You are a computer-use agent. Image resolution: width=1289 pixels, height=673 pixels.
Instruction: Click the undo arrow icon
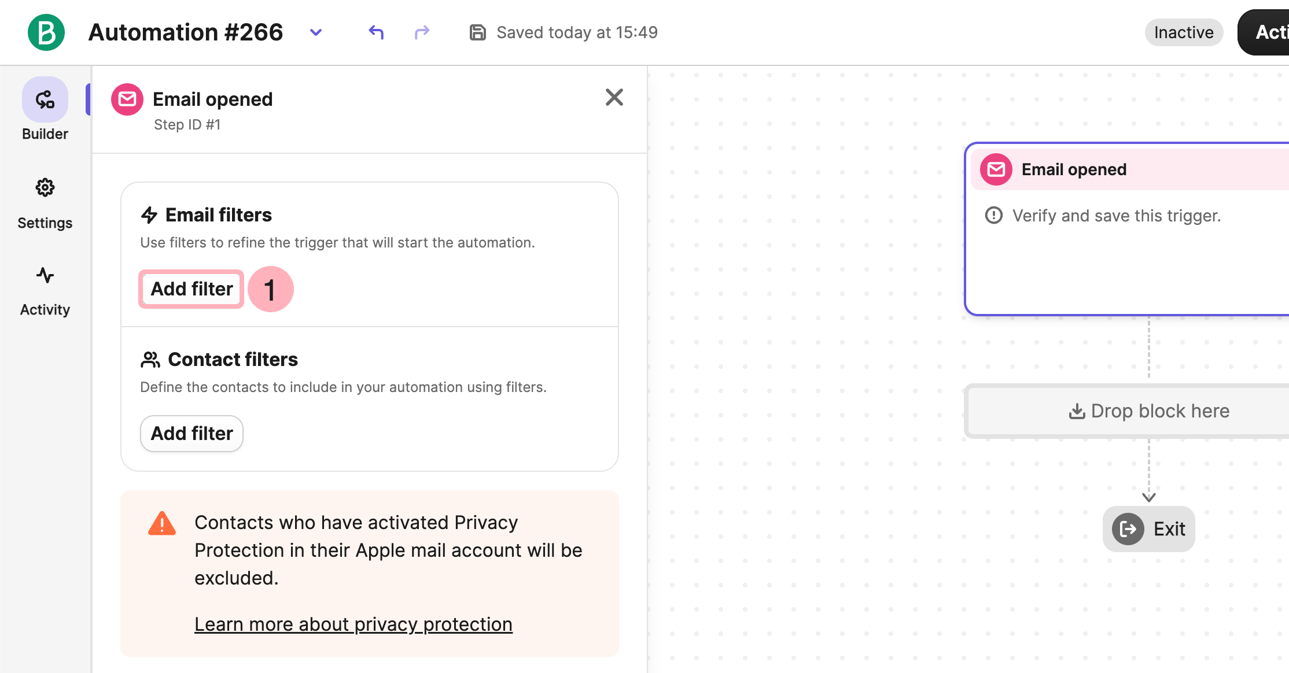tap(377, 32)
